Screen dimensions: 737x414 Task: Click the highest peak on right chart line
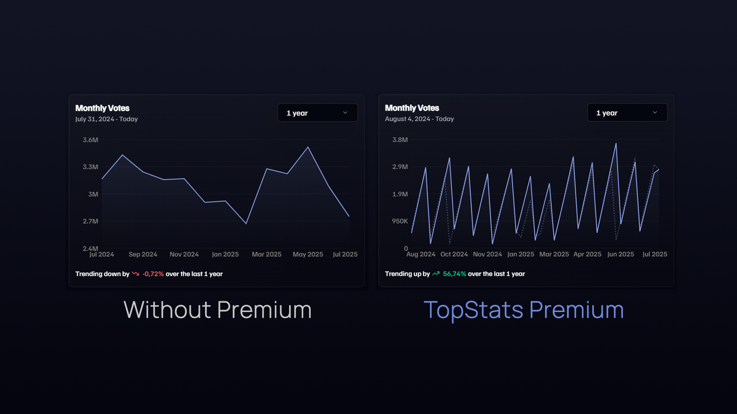616,144
